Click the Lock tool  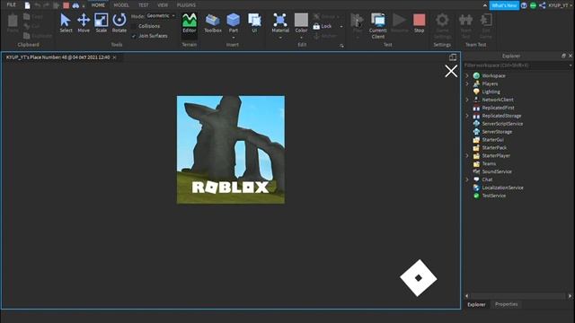[x=323, y=26]
